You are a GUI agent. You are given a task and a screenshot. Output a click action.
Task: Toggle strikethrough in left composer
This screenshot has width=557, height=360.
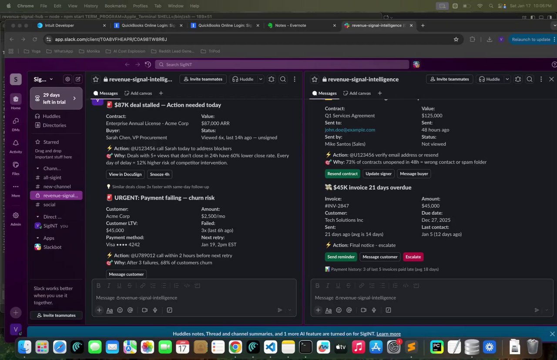130,286
